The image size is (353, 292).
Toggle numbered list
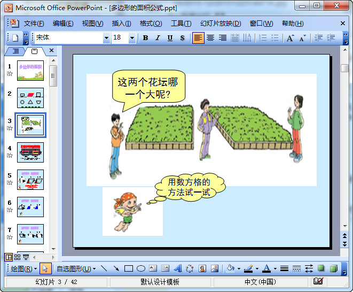tap(263, 38)
